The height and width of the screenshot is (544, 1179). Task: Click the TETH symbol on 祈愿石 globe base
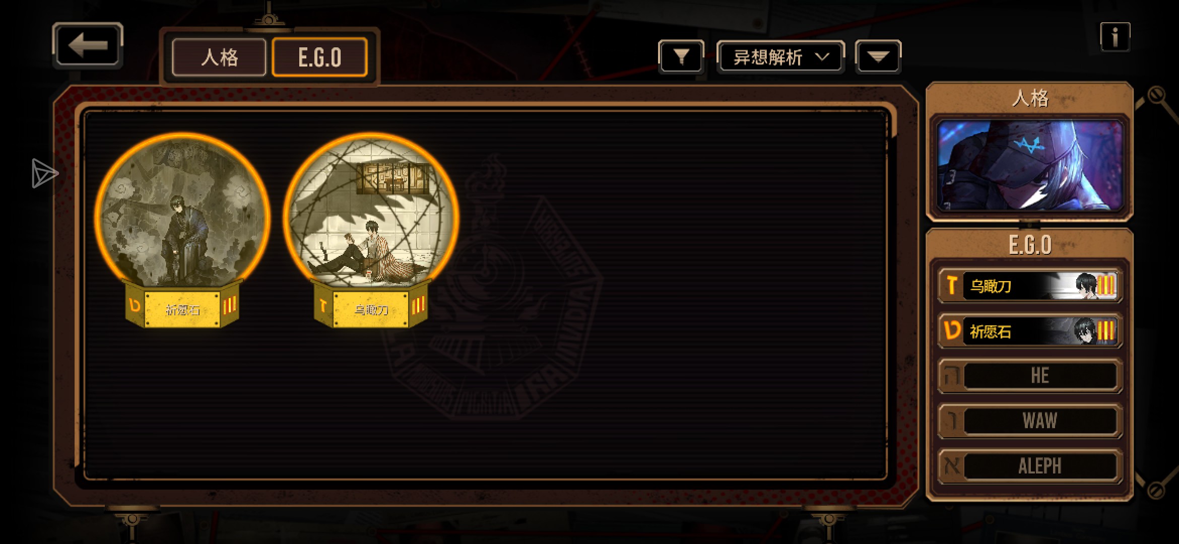[x=135, y=305]
